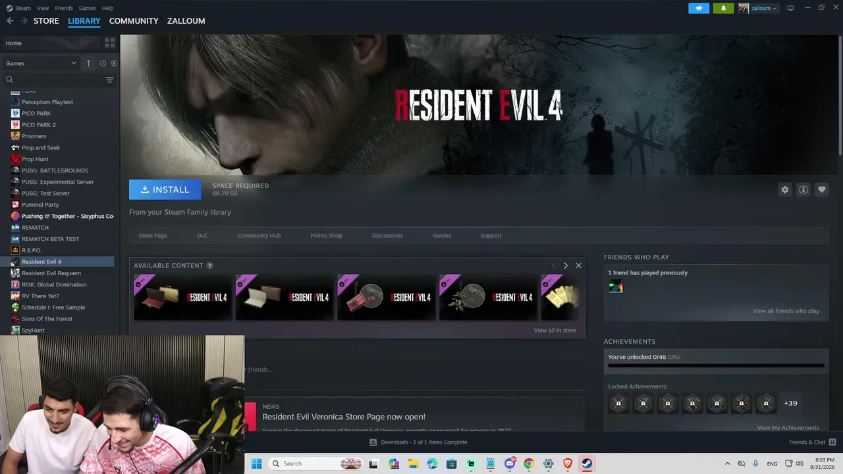Switch to the COMMUNITY tab
Viewport: 843px width, 474px height.
(x=134, y=21)
